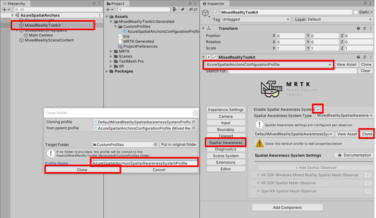Image resolution: width=376 pixels, height=218 pixels.
Task: Open DefaultMixedRealitySpatialAwarenessSystemProfile dropdown
Action: click(294, 134)
